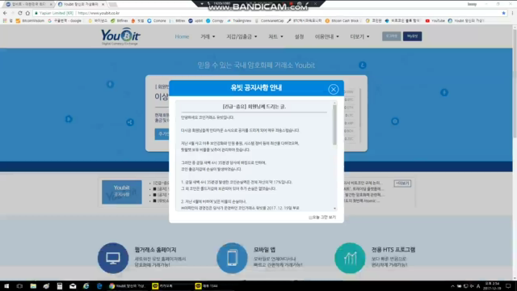The image size is (517, 291).
Task: Close the 유빗 공지사항 안내 popup
Action: tap(334, 89)
